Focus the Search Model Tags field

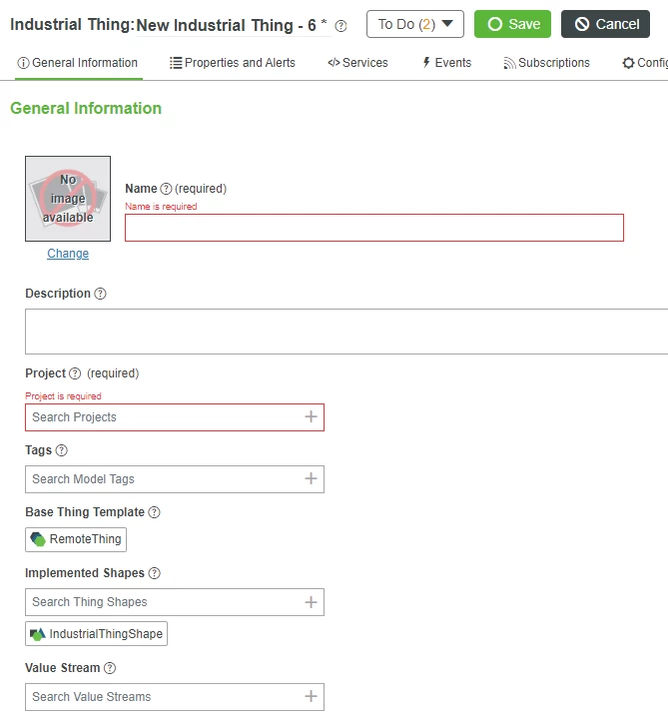[175, 479]
